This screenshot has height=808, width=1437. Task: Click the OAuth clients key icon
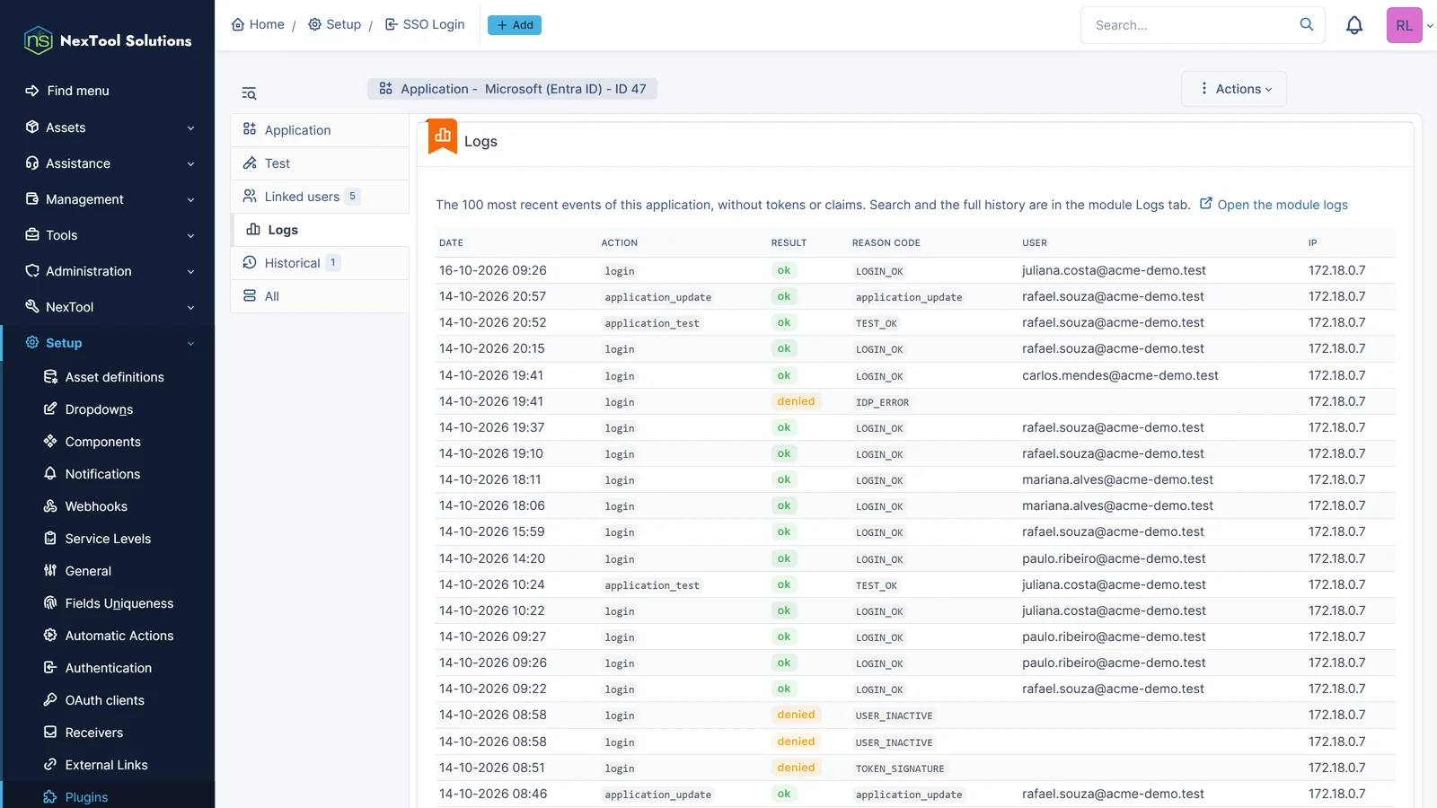(x=50, y=700)
